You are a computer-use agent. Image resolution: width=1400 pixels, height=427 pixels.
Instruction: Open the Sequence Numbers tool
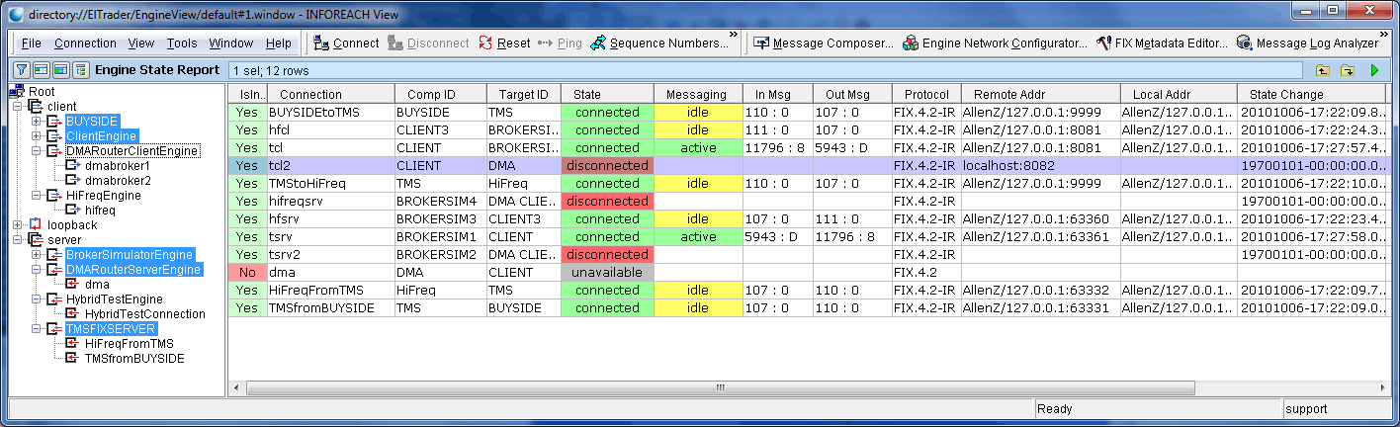coord(658,43)
